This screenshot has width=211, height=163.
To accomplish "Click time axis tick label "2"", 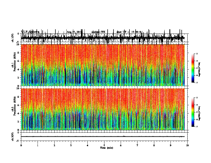I will point(54,145).
